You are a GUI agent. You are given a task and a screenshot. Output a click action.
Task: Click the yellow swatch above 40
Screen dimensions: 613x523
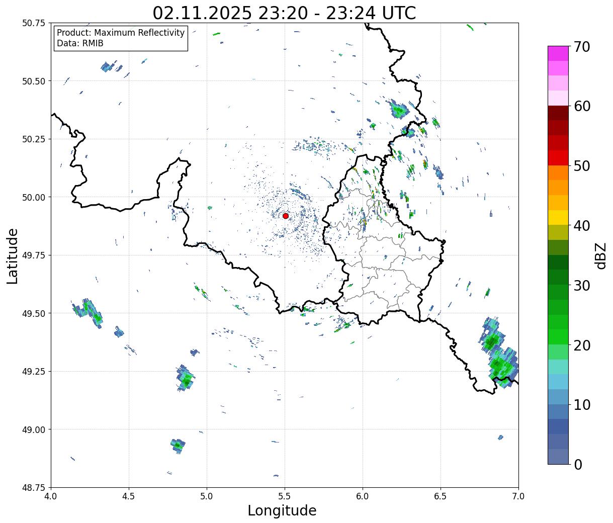tap(558, 217)
